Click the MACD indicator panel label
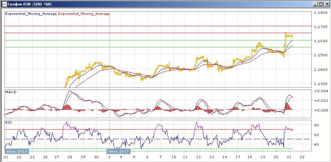 pyautogui.click(x=11, y=92)
